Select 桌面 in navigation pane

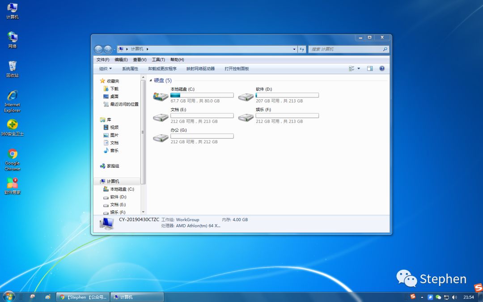click(111, 96)
